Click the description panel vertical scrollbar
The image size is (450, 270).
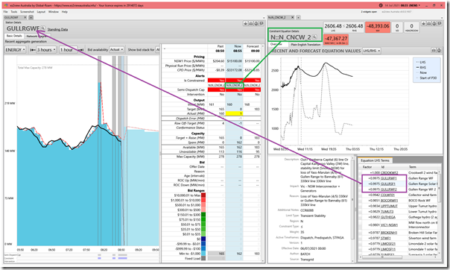pos(352,198)
